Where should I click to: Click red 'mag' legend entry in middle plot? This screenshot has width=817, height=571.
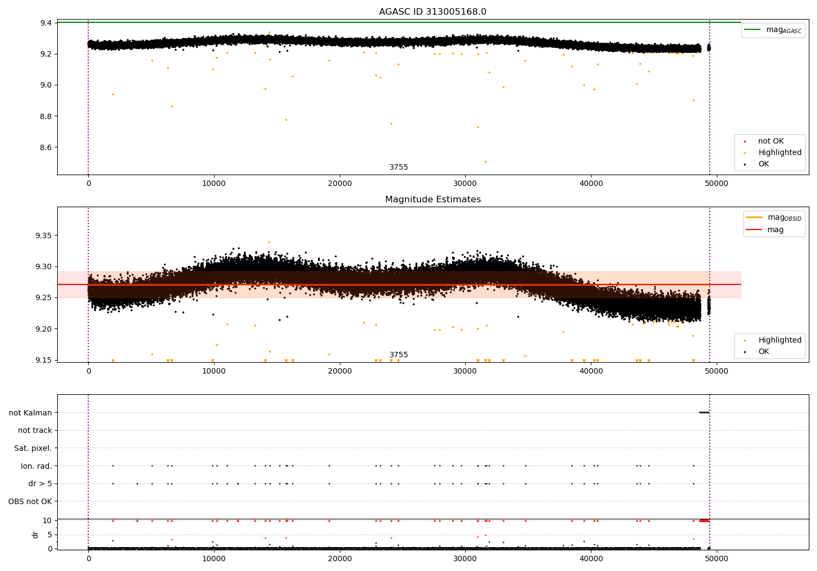point(765,229)
